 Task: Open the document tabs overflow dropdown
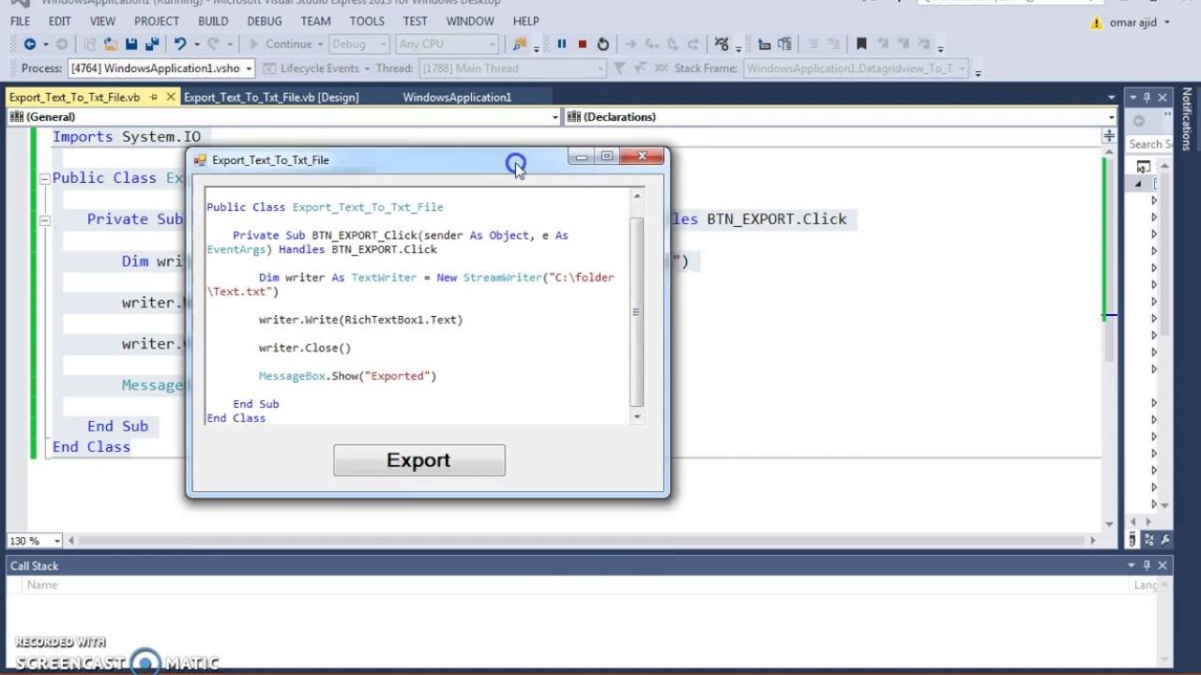[x=1112, y=97]
